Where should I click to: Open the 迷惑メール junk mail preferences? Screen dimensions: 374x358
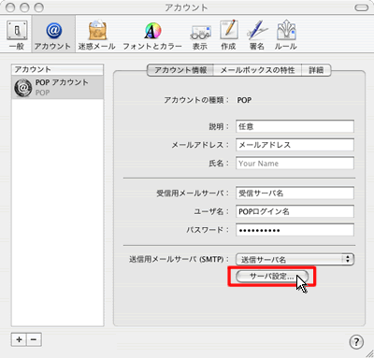point(97,36)
